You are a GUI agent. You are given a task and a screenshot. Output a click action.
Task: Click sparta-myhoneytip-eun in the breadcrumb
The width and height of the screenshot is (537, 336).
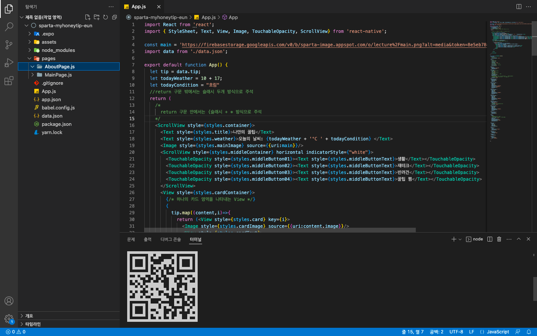coord(160,17)
